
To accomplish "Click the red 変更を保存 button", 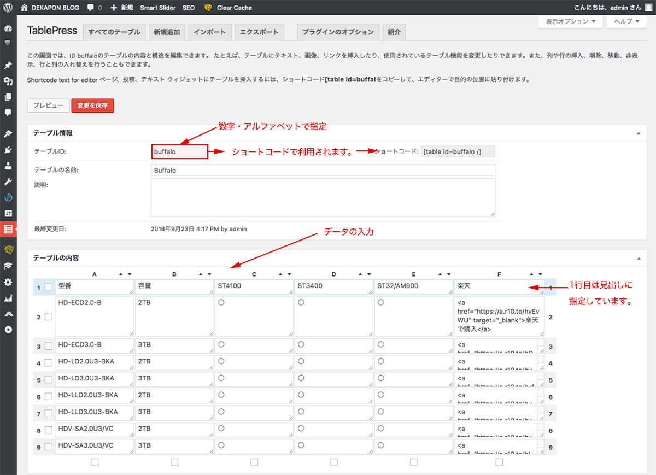I will (92, 105).
